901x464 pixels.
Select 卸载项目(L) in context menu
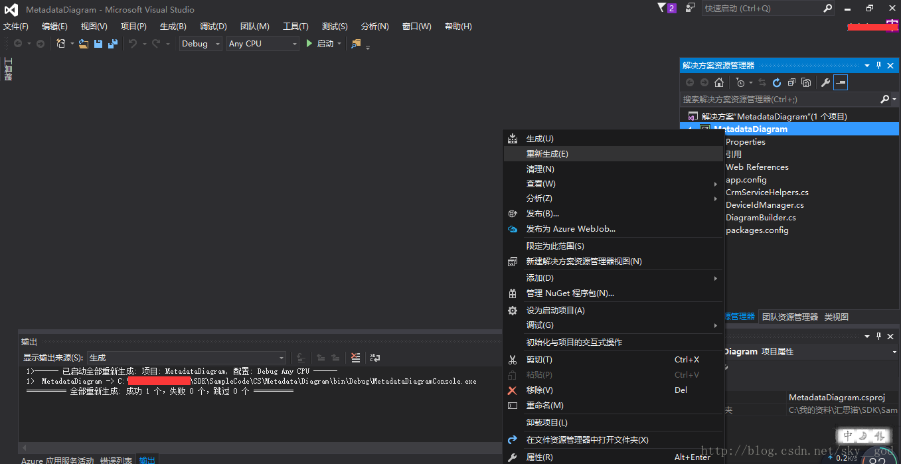pyautogui.click(x=614, y=423)
